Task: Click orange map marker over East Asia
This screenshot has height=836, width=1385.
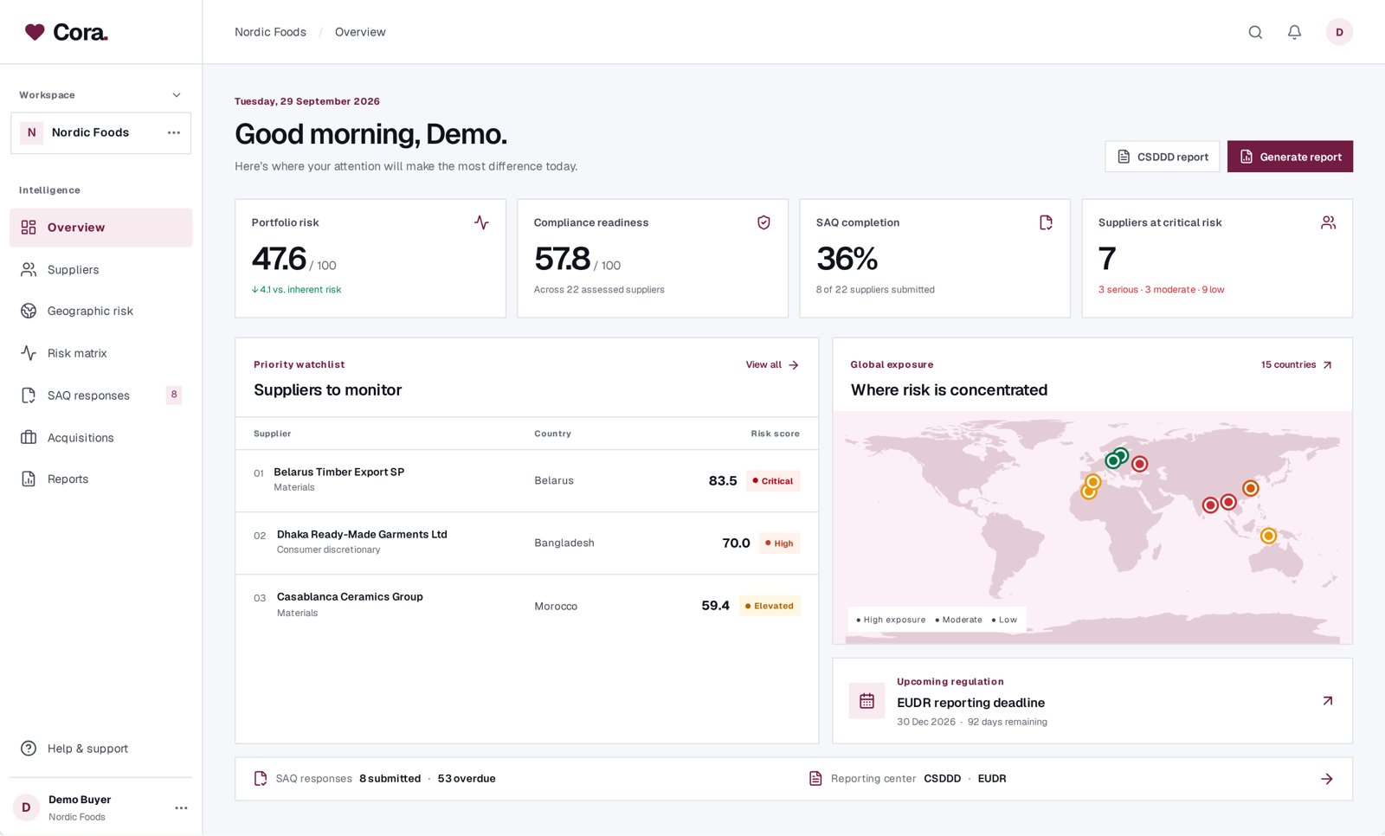Action: coord(1250,488)
